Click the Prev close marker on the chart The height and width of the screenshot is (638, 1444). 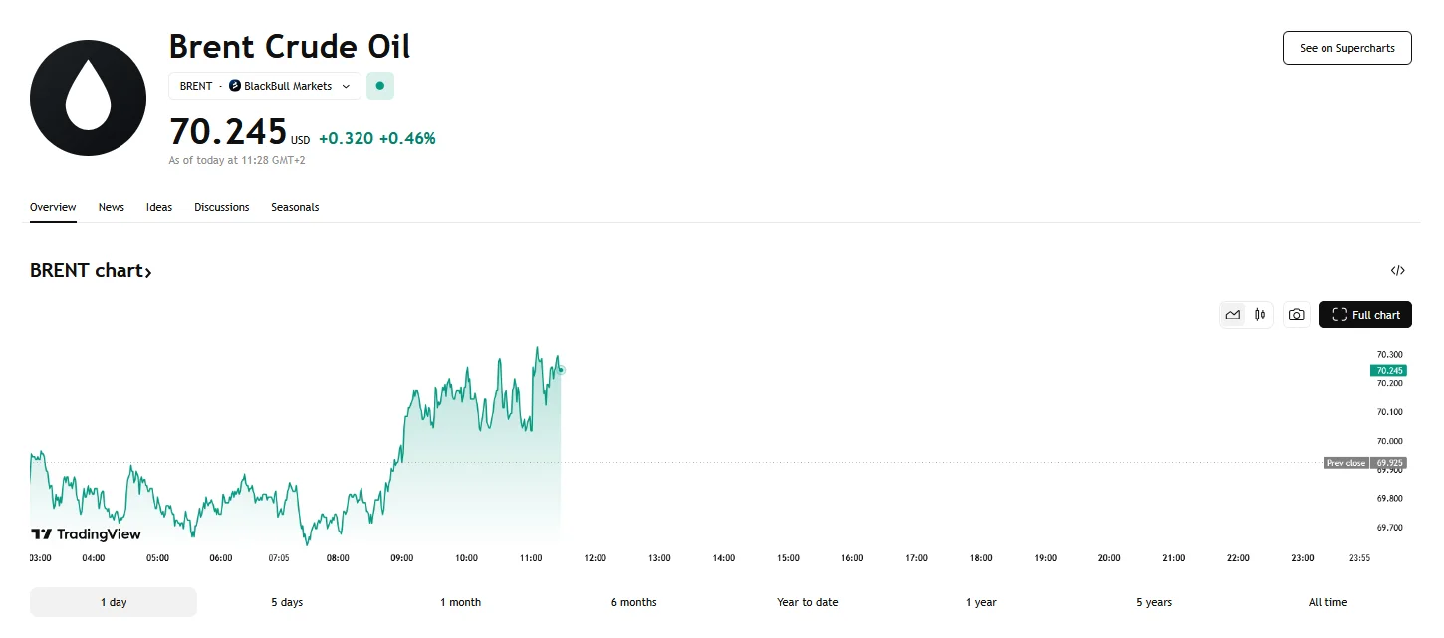[x=1346, y=462]
